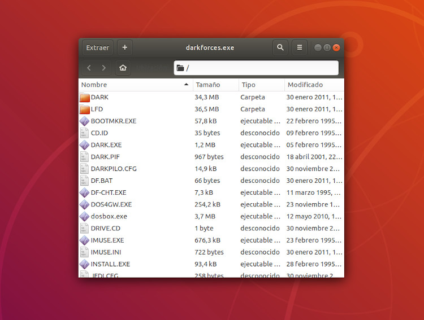Image resolution: width=424 pixels, height=320 pixels.
Task: Click the file name DF-CHT.EXE
Action: click(109, 192)
